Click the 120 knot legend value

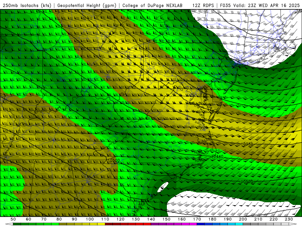click(x=120, y=219)
